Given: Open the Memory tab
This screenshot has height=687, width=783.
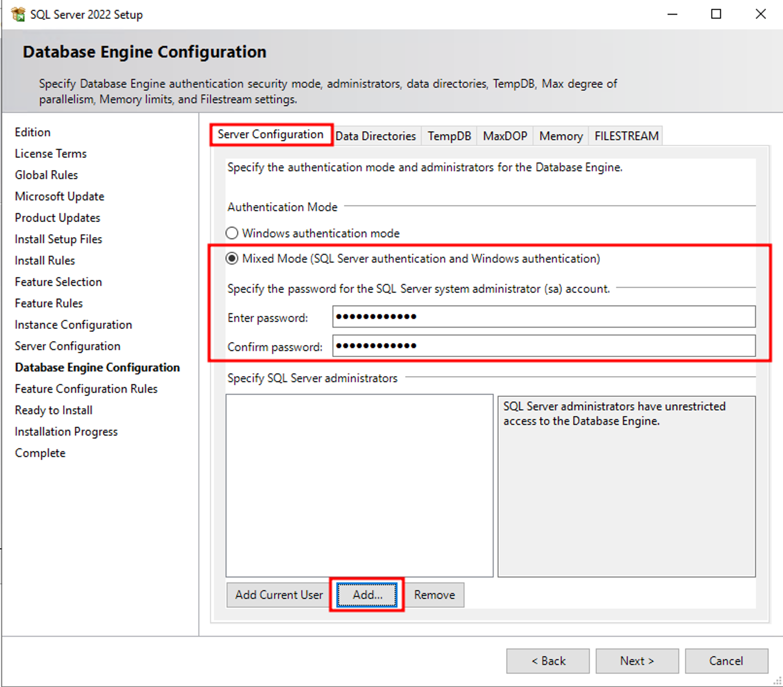Looking at the screenshot, I should [x=561, y=136].
